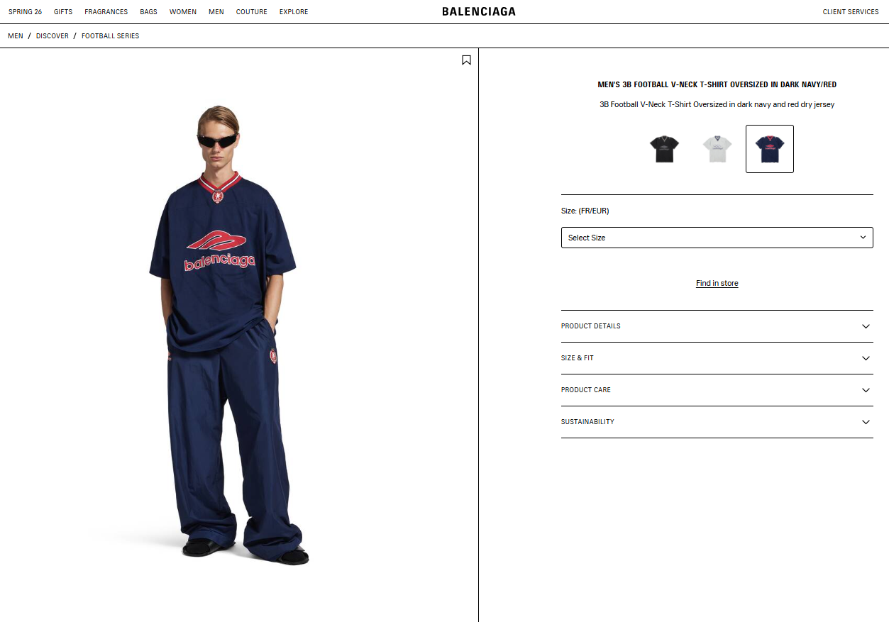Go to the Fragrances menu

point(106,12)
